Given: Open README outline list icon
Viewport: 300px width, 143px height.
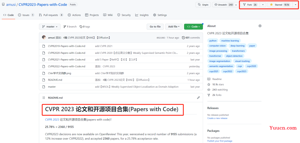Looking at the screenshot, I should (44, 98).
